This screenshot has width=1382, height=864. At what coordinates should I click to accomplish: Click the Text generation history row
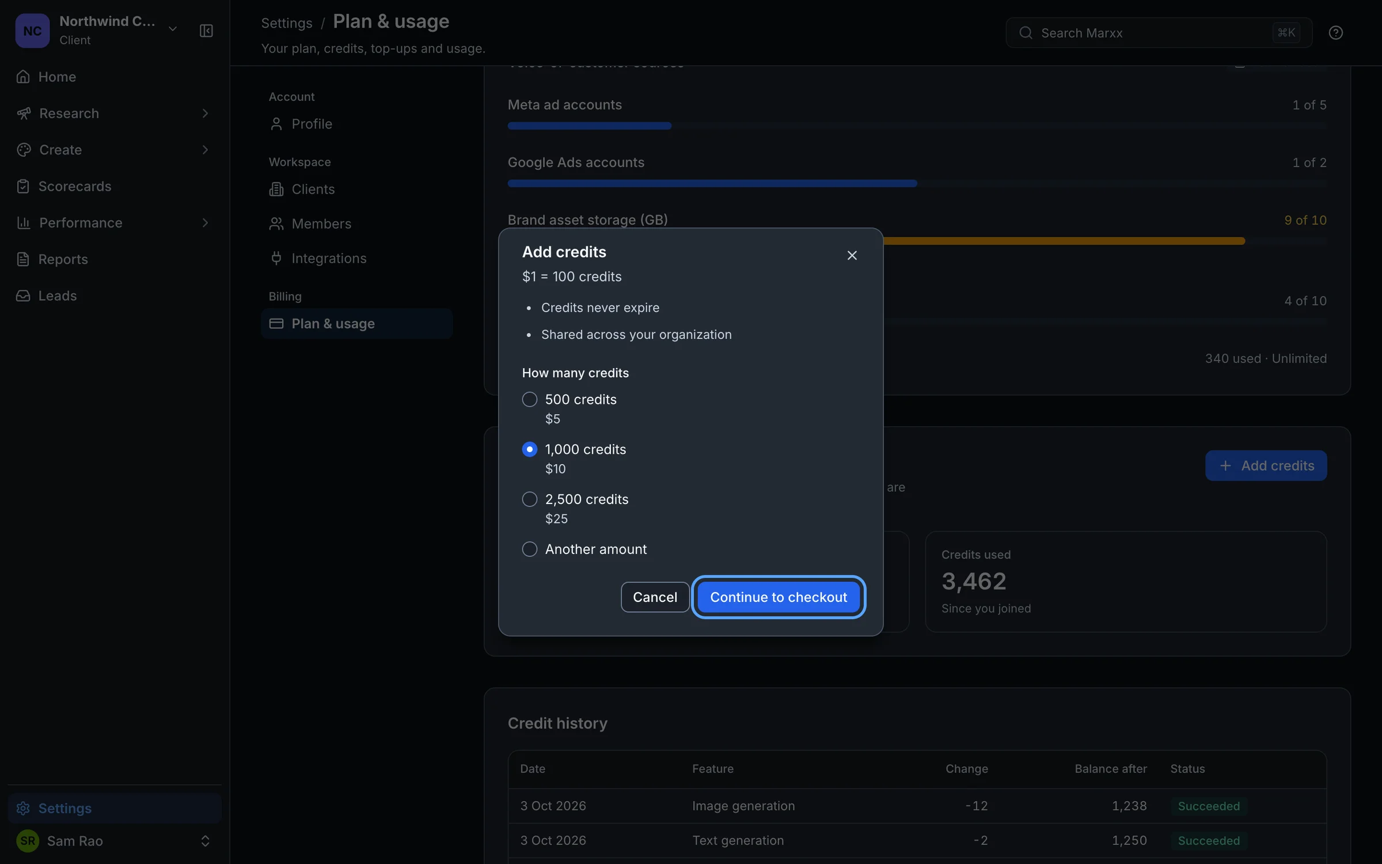(x=917, y=840)
